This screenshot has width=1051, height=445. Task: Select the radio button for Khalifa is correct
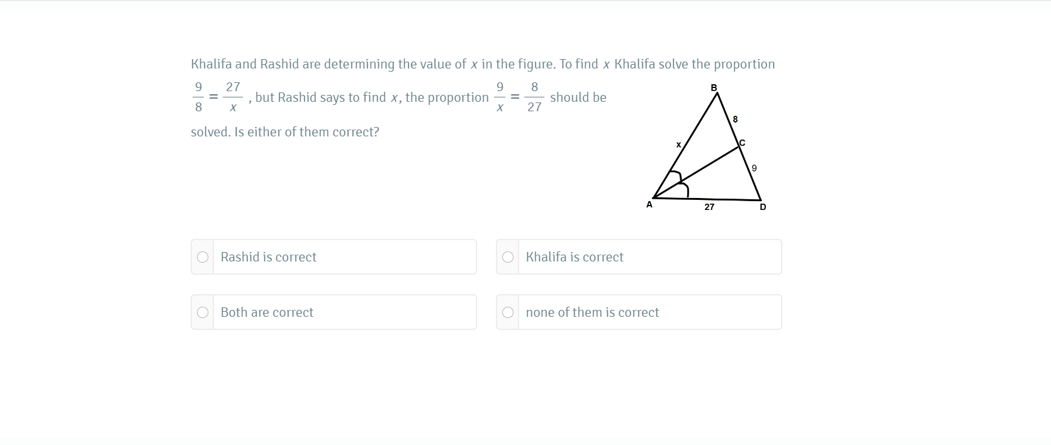tap(508, 256)
